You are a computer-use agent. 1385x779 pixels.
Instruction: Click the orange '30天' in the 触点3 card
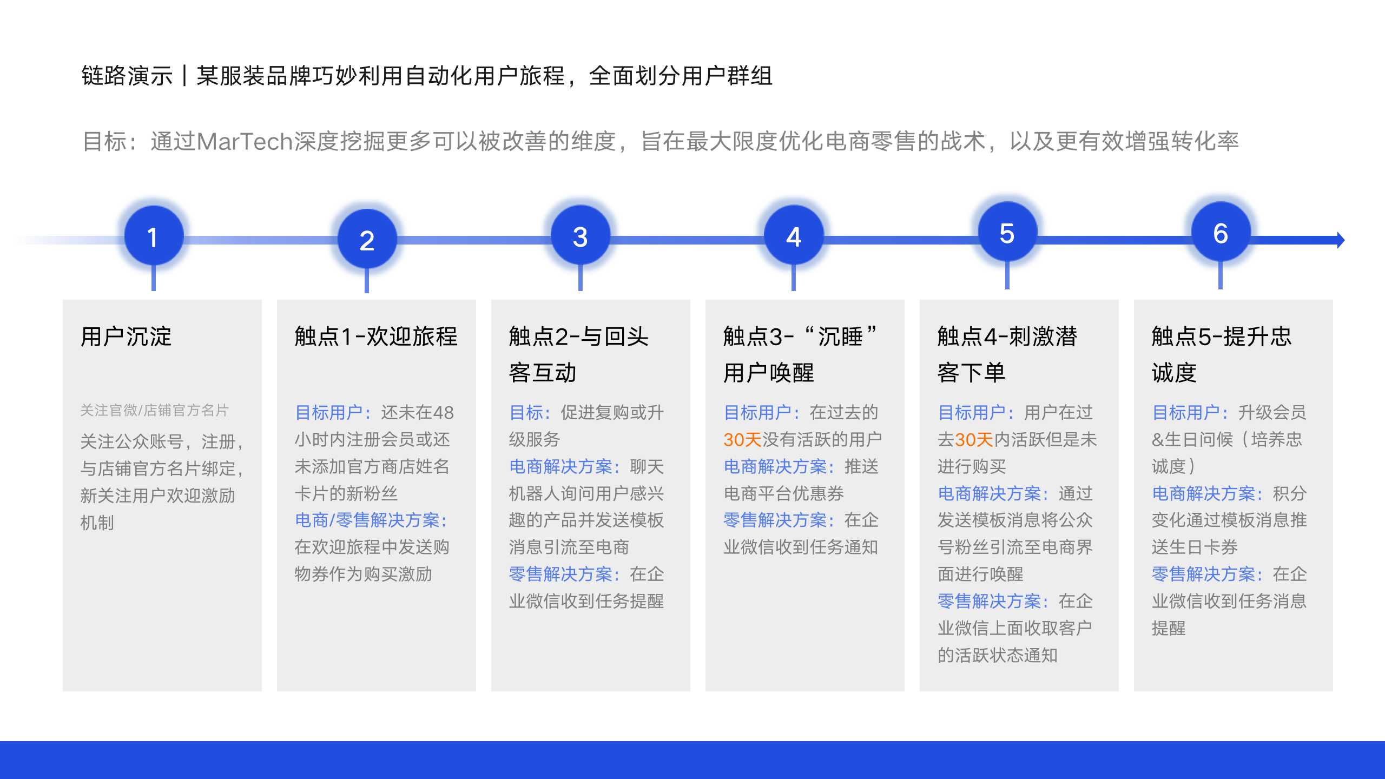coord(742,439)
